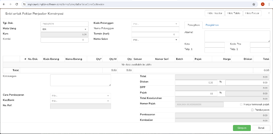Cancel the entry with Batal
The image size is (273, 134).
(261, 128)
